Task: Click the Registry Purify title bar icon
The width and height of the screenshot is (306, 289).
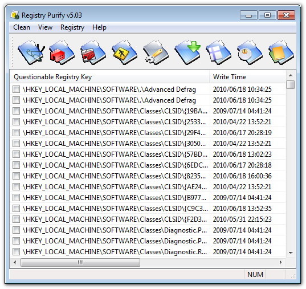Action: [x=15, y=15]
